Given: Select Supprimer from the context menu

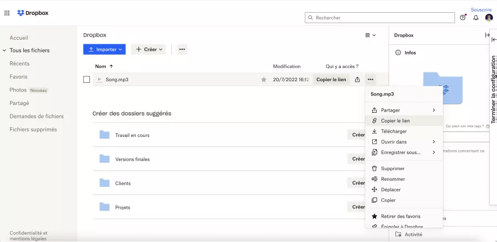Looking at the screenshot, I should [404, 169].
